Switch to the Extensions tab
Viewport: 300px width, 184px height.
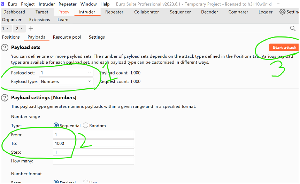pyautogui.click(x=40, y=20)
